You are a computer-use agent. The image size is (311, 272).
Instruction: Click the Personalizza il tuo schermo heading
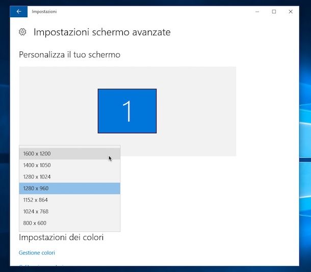pyautogui.click(x=69, y=54)
